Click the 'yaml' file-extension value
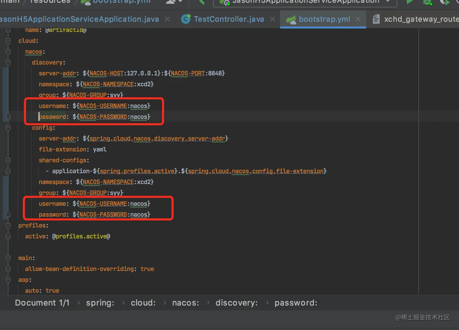459x330 pixels. pyautogui.click(x=100, y=149)
